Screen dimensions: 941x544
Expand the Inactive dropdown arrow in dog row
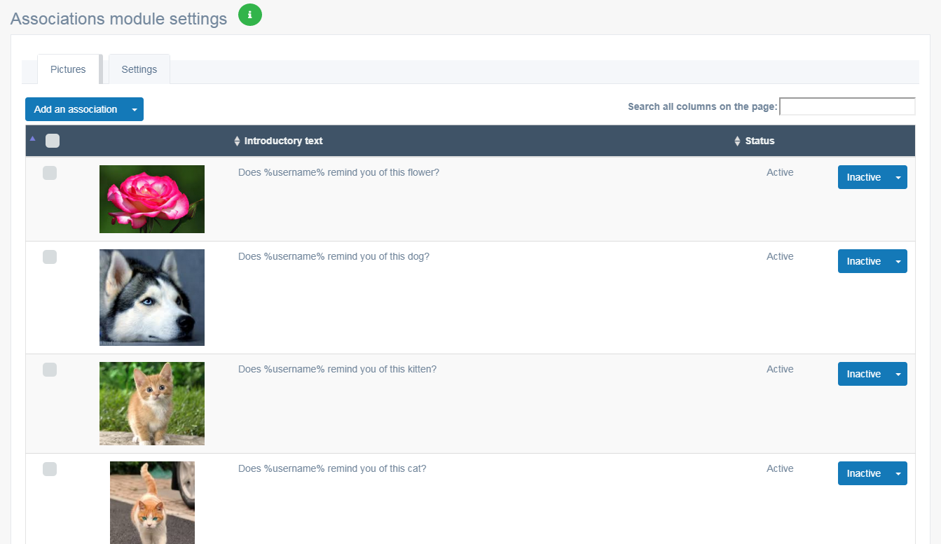[x=898, y=261]
